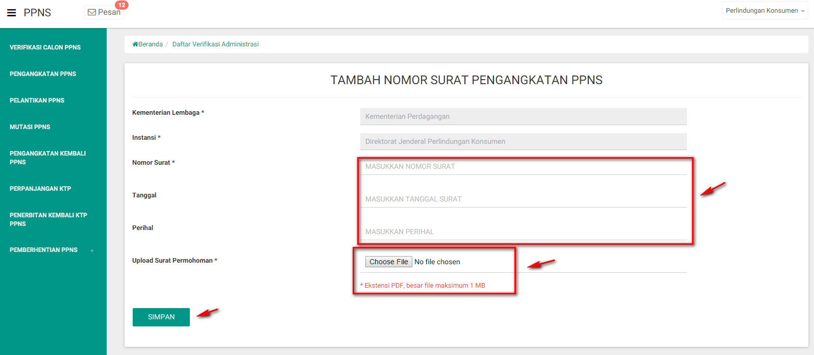Click the PPNS brand title

click(x=37, y=13)
